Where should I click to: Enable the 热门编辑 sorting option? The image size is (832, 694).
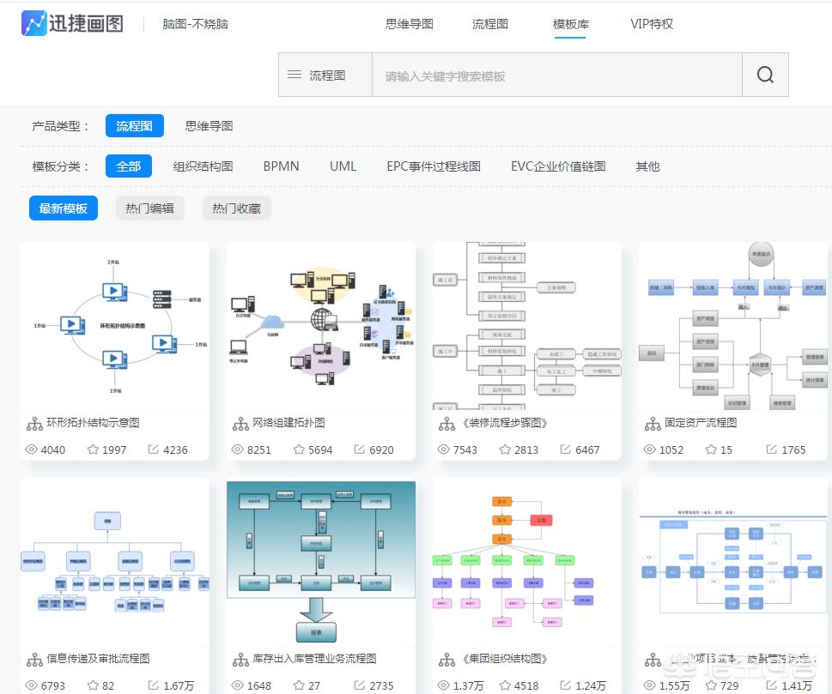point(149,208)
